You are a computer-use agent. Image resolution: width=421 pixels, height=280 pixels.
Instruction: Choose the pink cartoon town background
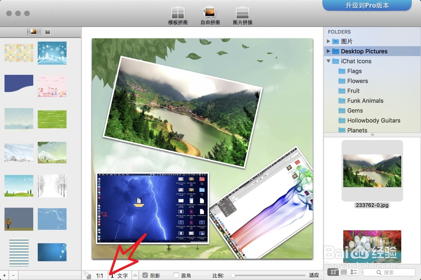[x=52, y=86]
